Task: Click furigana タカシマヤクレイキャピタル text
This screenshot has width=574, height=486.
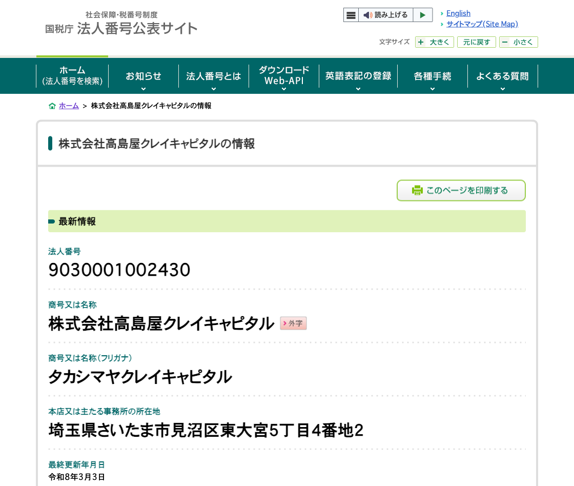Action: tap(140, 377)
